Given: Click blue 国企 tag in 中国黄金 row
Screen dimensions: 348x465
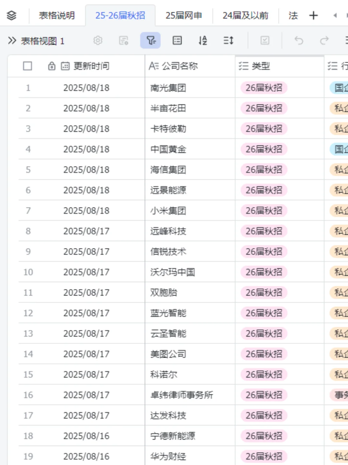Looking at the screenshot, I should click(339, 149).
